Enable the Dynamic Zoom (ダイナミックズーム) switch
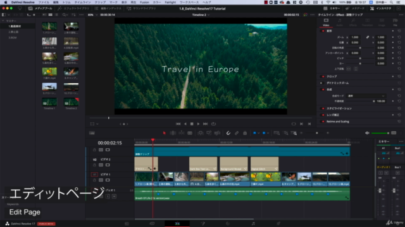Image resolution: width=405 pixels, height=227 pixels. 321,83
